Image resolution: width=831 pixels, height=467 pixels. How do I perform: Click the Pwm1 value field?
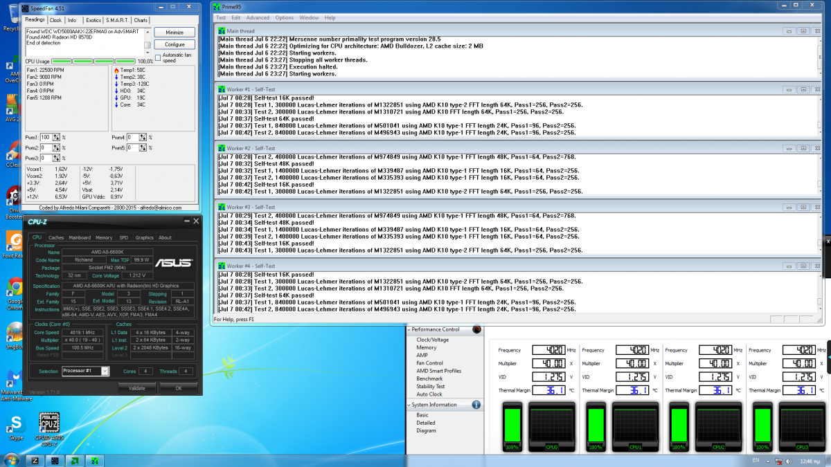[x=47, y=138]
